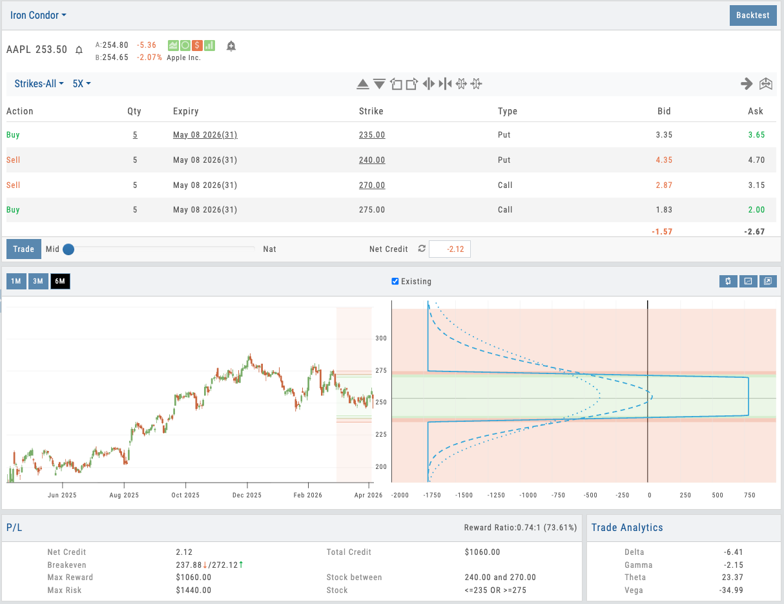Screen dimensions: 784x604
Task: Select the 1M chart timeframe
Action: 16,281
